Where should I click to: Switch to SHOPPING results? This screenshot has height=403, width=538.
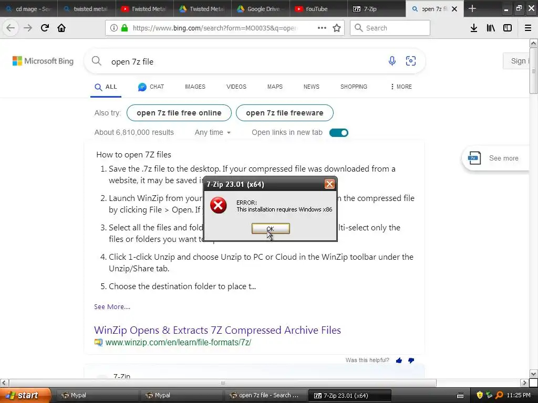point(354,87)
